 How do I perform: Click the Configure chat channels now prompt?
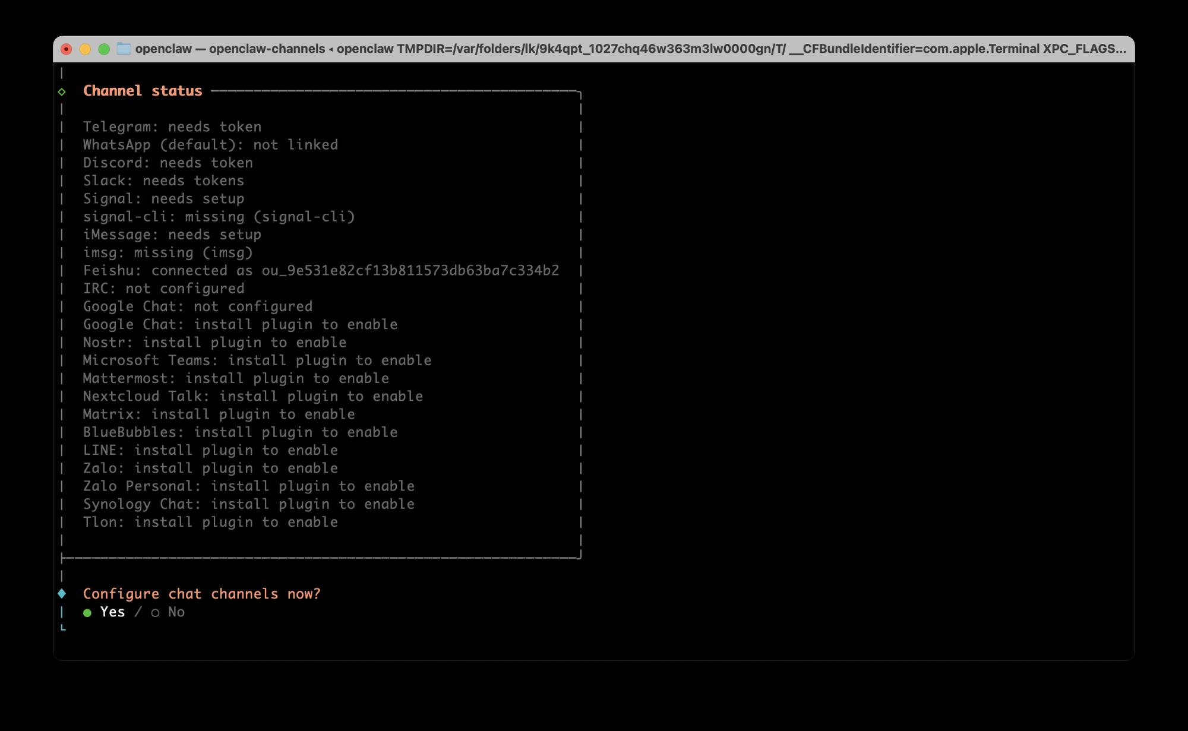pos(201,594)
